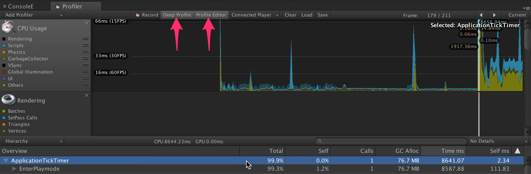This screenshot has width=531, height=174.
Task: Click the frame counter 179 / 211
Action: [439, 15]
